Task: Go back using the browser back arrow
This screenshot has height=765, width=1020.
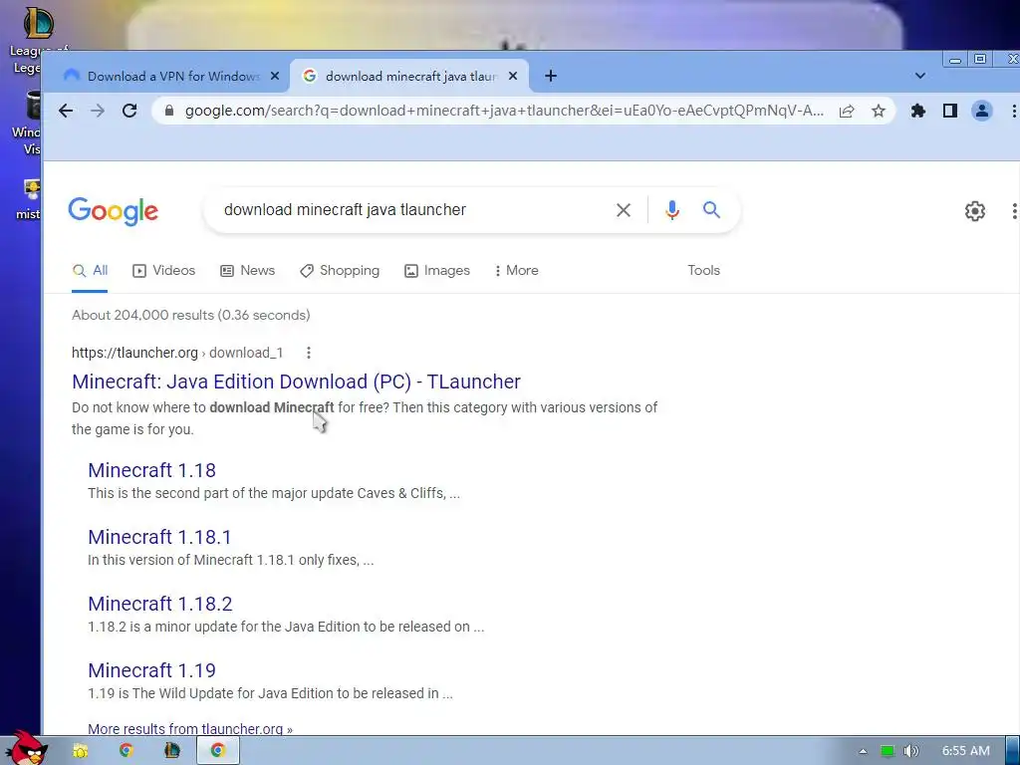Action: [x=66, y=111]
